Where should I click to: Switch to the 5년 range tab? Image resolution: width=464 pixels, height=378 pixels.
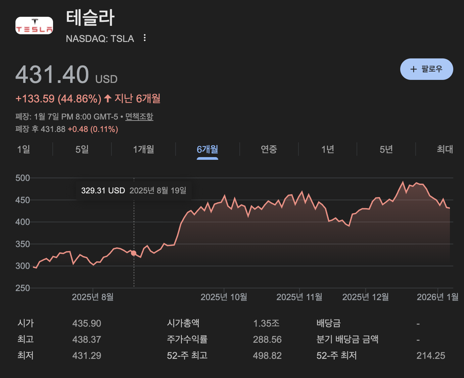tap(386, 149)
